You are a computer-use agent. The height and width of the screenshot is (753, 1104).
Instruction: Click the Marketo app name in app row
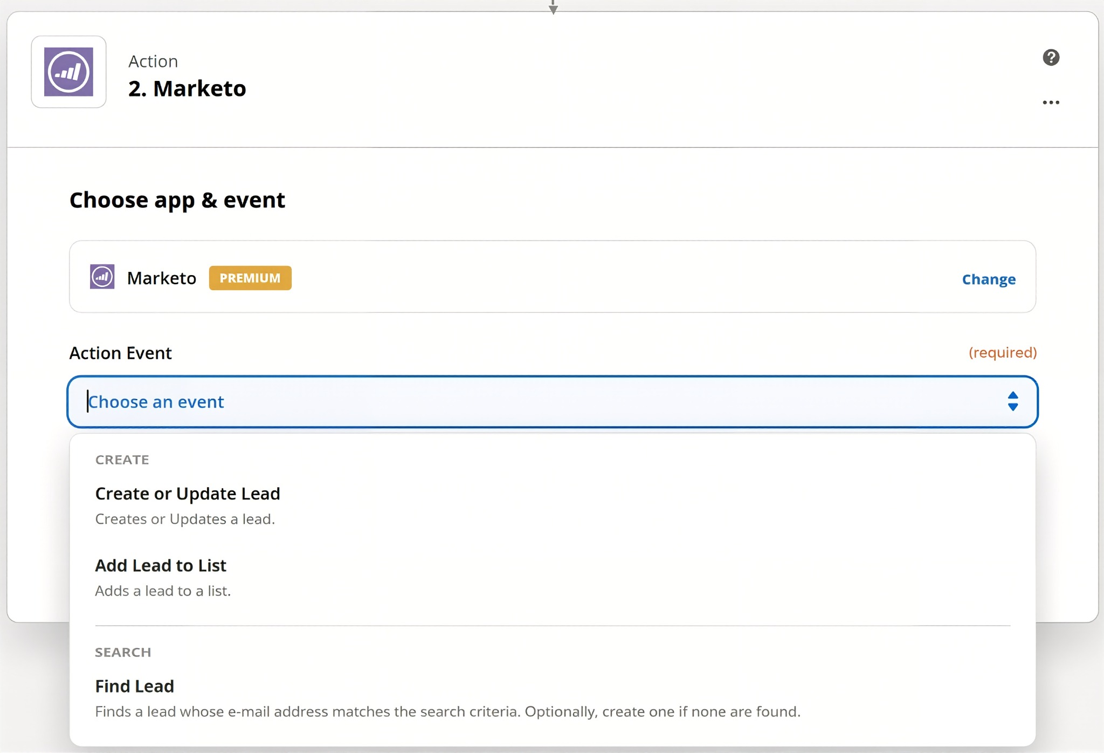[x=162, y=278]
